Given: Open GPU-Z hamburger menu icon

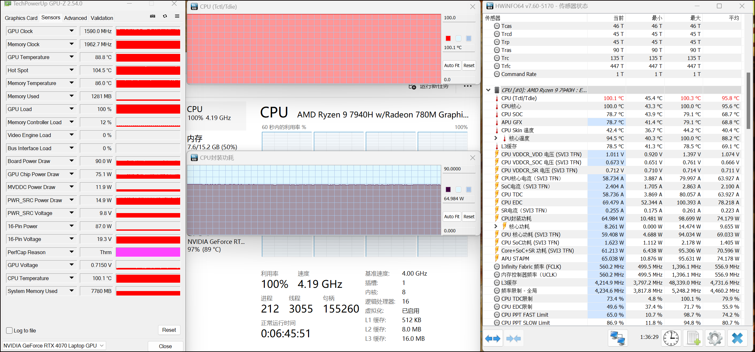Looking at the screenshot, I should tap(177, 16).
